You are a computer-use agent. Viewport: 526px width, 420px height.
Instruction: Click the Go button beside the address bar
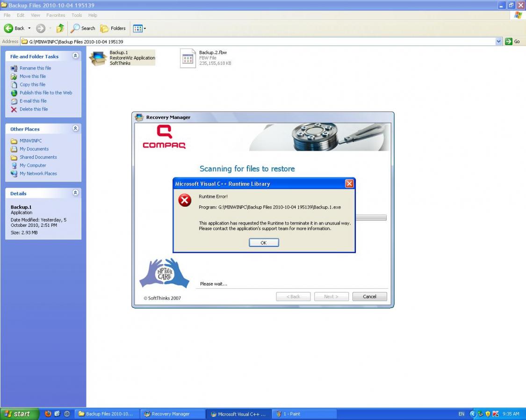coord(512,42)
